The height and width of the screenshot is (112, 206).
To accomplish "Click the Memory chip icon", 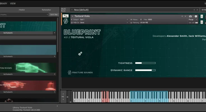I will [131, 23].
